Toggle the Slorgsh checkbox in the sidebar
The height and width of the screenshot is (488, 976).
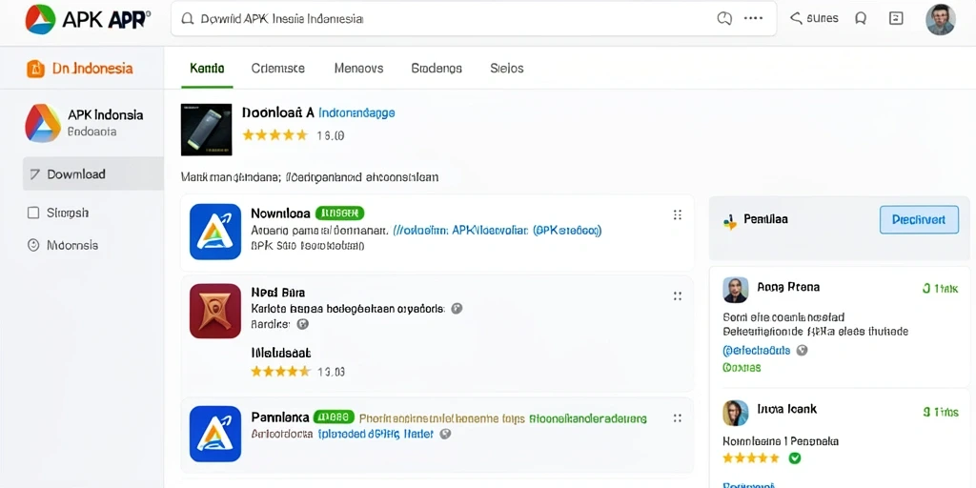(33, 213)
